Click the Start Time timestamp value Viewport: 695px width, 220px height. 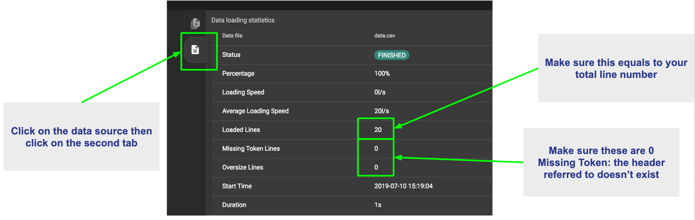pyautogui.click(x=403, y=186)
